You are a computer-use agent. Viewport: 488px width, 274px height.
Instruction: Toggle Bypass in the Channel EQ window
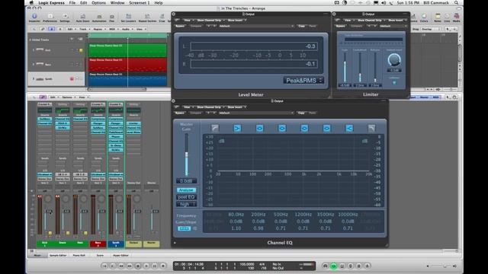tap(180, 113)
